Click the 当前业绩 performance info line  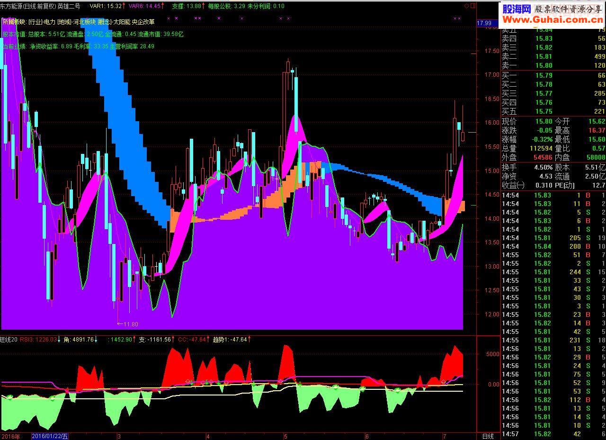pyautogui.click(x=78, y=46)
